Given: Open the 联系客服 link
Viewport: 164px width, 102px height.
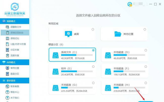Looking at the screenshot, I should coord(15,86).
